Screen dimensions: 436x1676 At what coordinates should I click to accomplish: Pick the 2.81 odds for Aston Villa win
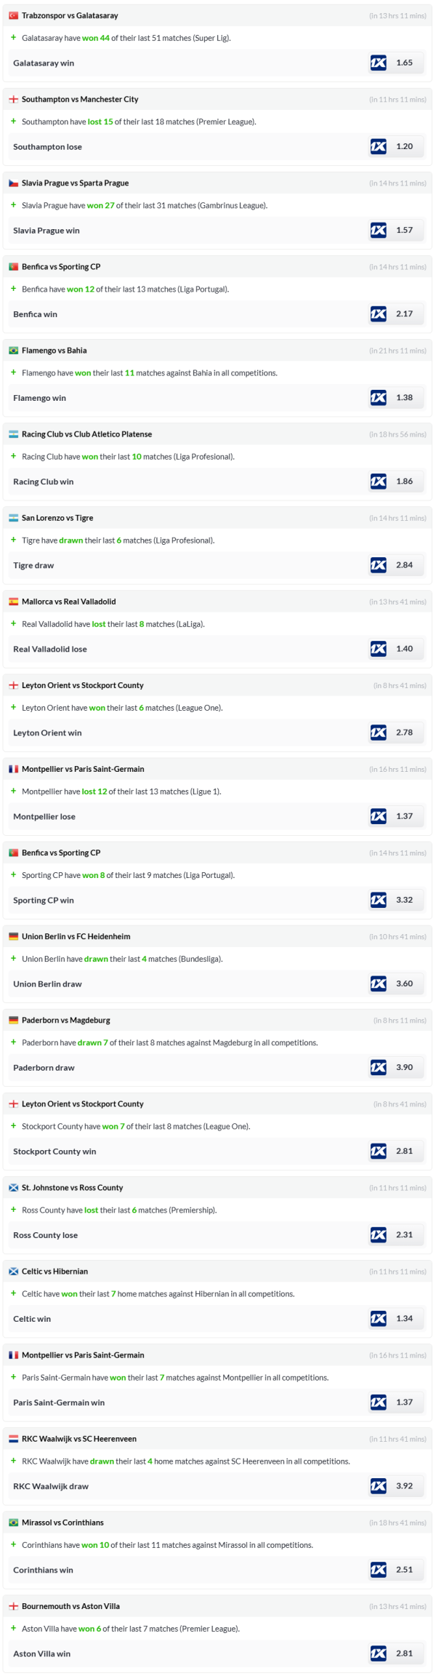[x=404, y=1653]
